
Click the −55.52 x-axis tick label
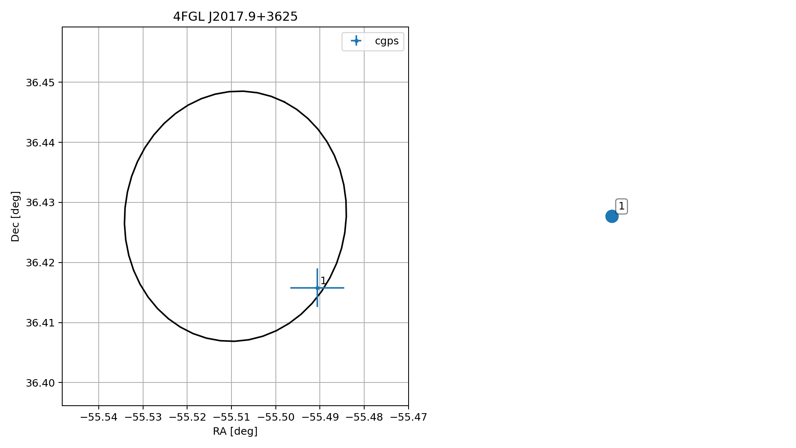coord(187,417)
